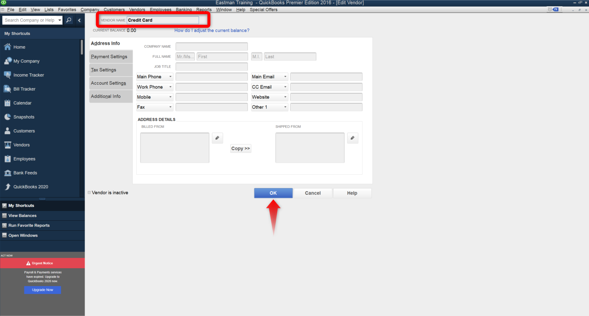Viewport: 589px width, 316px height.
Task: Open the Reports menu
Action: pyautogui.click(x=204, y=10)
